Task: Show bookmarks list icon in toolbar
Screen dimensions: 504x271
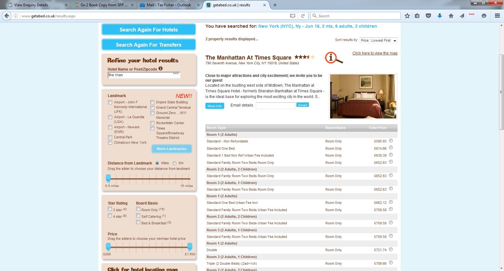Action: coord(417,16)
